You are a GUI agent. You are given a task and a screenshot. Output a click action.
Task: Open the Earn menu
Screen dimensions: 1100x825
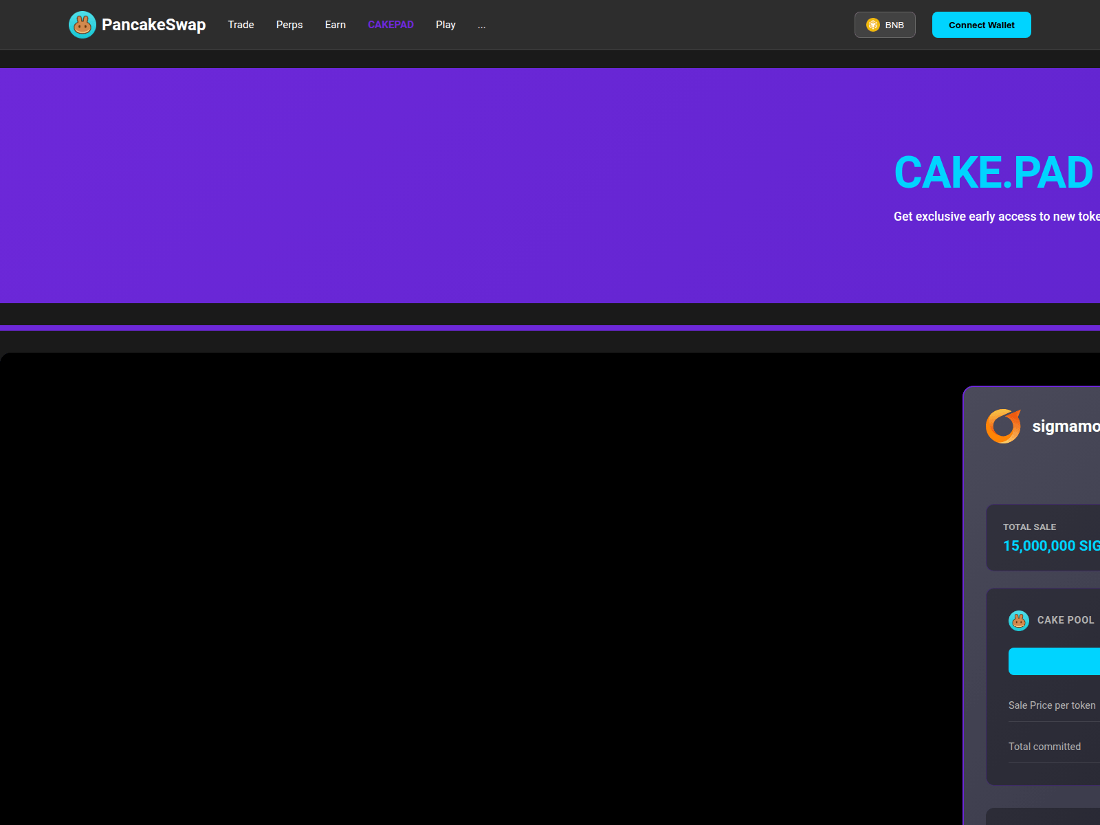click(335, 25)
